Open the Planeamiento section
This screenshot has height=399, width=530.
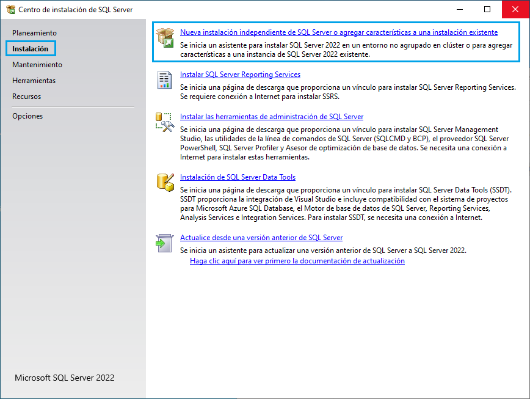point(34,32)
